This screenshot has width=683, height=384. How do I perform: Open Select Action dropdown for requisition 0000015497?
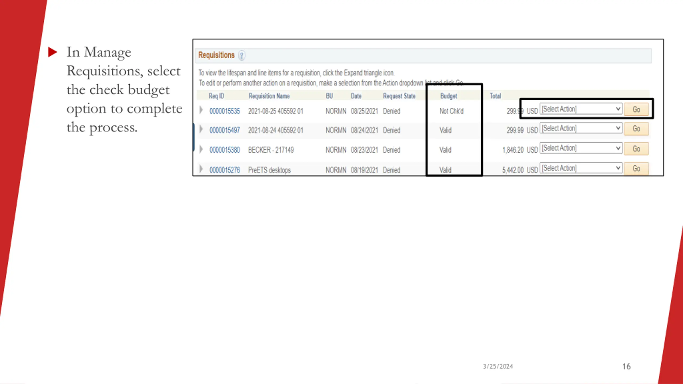581,128
